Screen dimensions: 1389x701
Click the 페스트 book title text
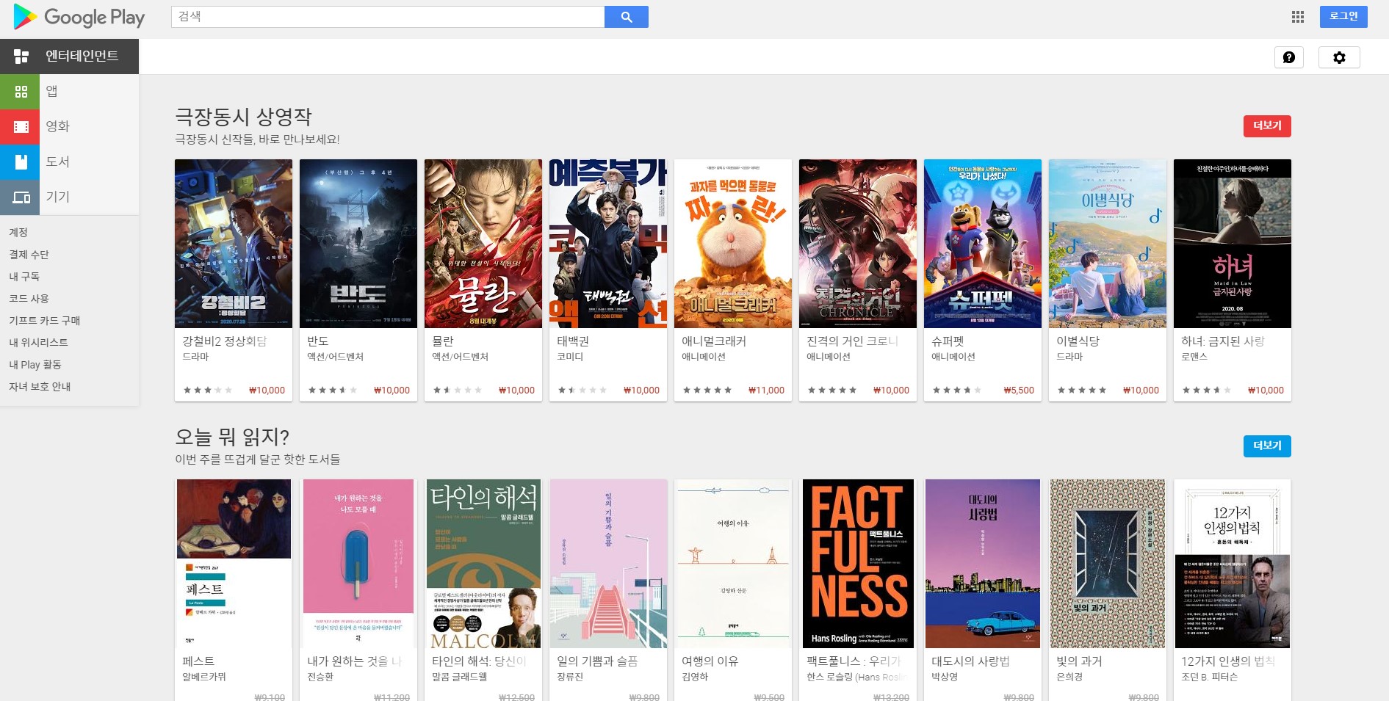tap(198, 661)
